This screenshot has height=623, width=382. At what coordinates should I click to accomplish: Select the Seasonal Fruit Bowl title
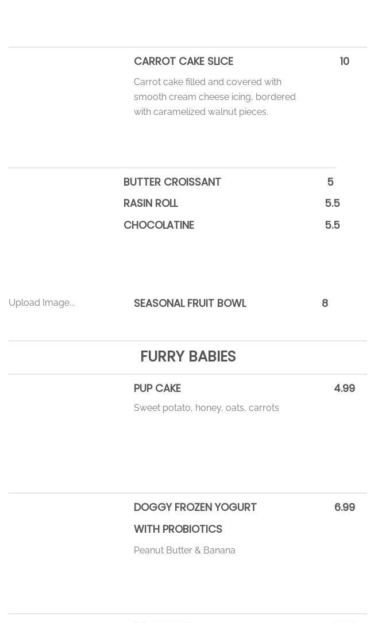(190, 303)
